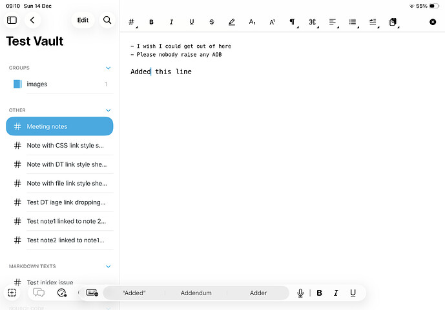Collapse the Groups section chevron
The height and width of the screenshot is (310, 445).
pos(109,68)
